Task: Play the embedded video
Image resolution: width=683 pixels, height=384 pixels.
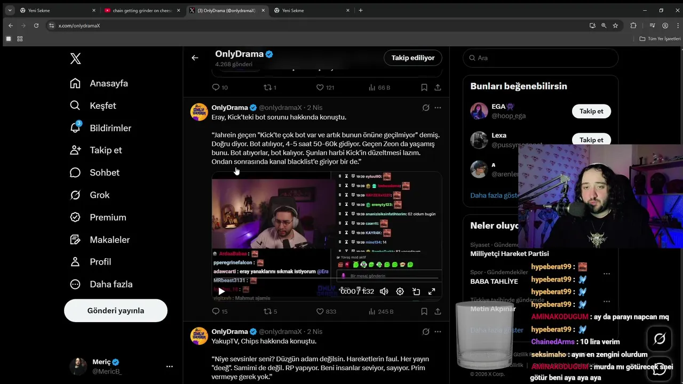Action: coord(221,291)
